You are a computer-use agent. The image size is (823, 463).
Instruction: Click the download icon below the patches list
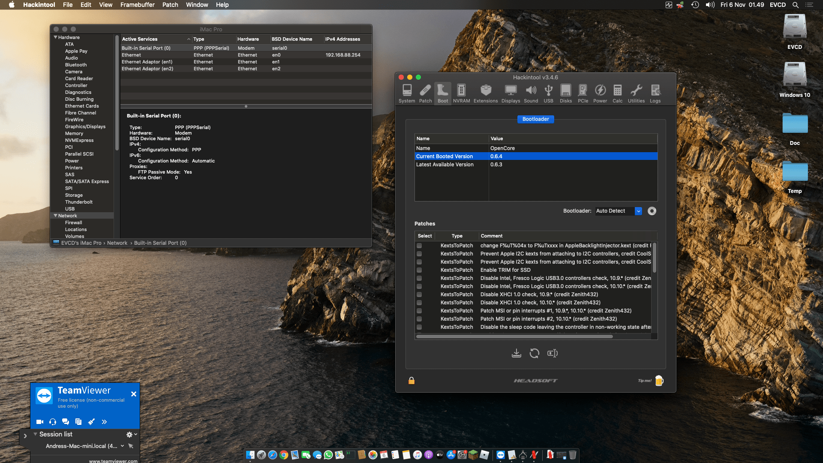click(x=517, y=353)
